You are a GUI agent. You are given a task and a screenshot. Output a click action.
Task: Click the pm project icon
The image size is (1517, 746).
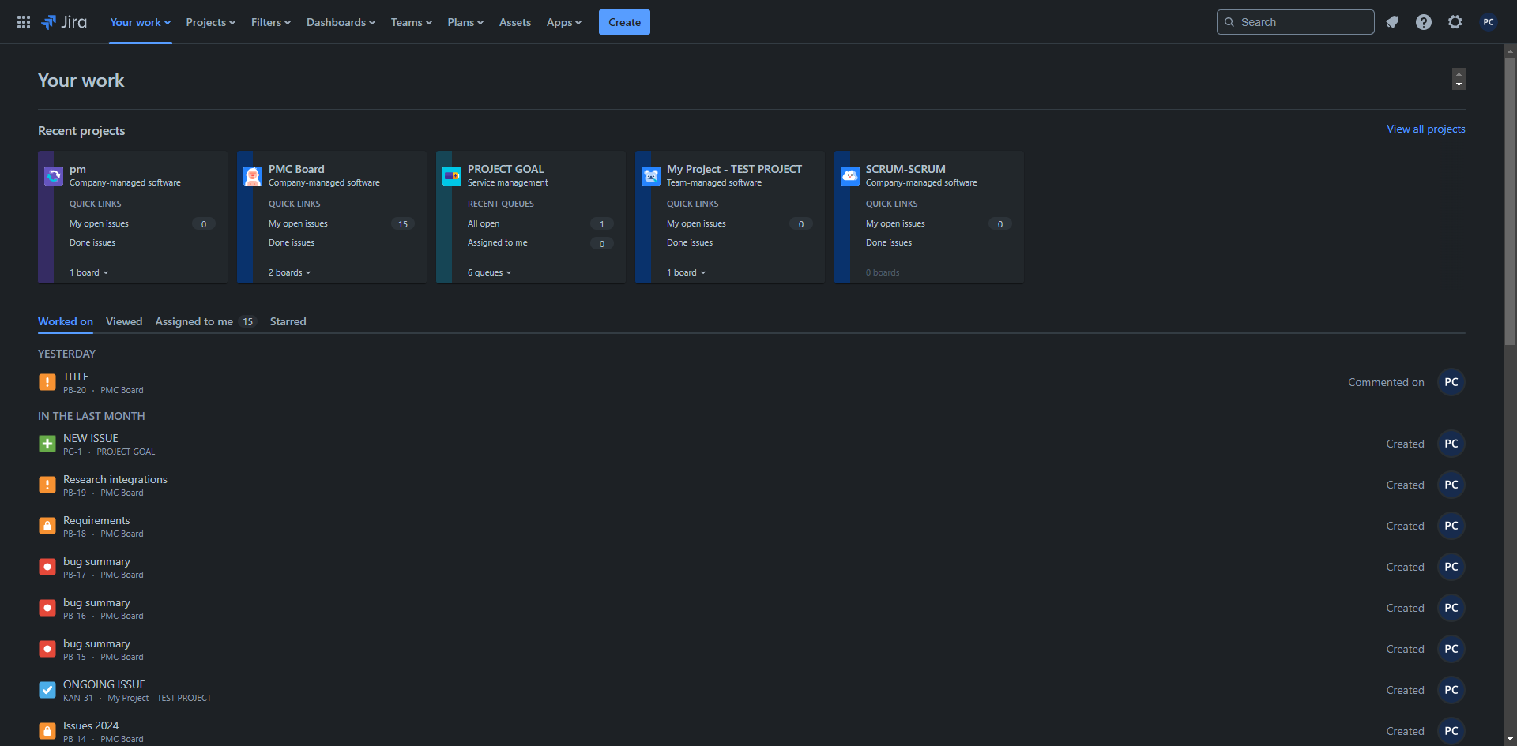tap(54, 176)
